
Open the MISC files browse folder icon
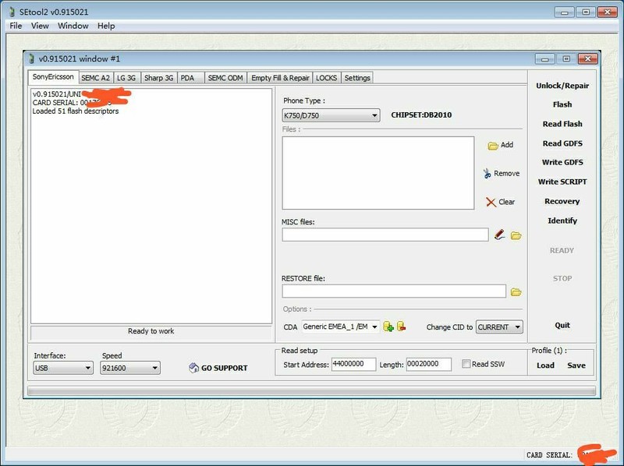(516, 236)
